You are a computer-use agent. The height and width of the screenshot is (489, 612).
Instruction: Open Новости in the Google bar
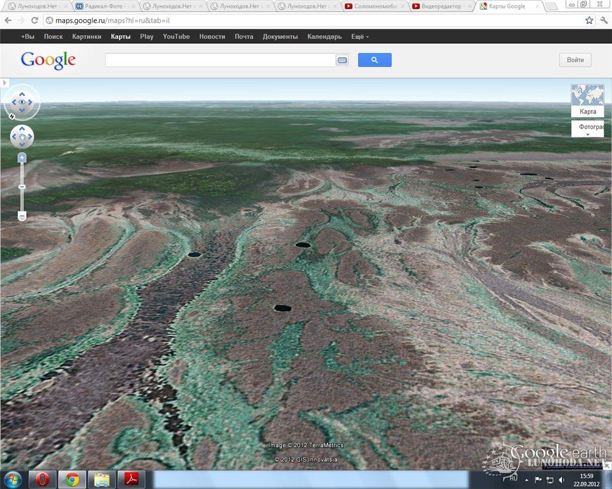212,36
